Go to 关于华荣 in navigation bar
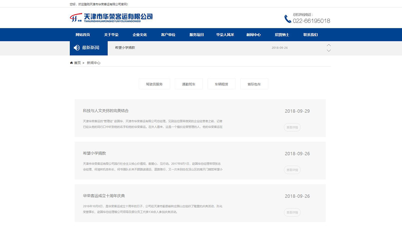Image resolution: width=402 pixels, height=226 pixels. pyautogui.click(x=111, y=35)
